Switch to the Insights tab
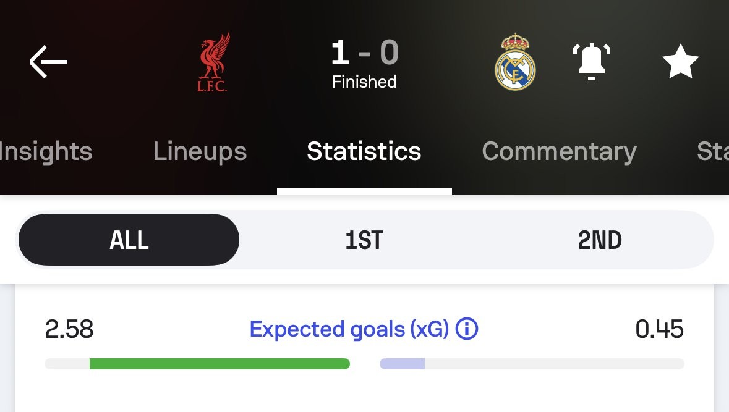The image size is (729, 412). tap(46, 152)
